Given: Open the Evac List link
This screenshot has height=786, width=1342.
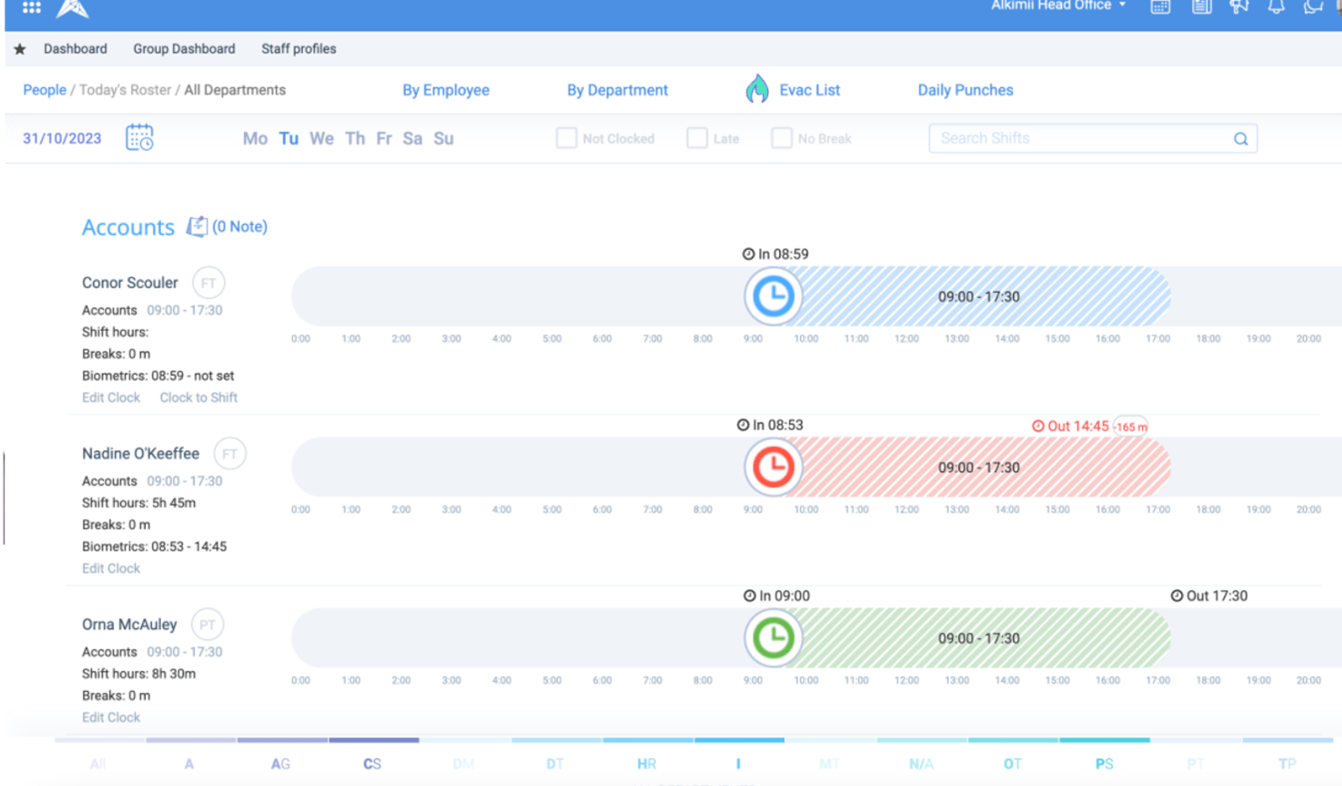Looking at the screenshot, I should click(809, 90).
